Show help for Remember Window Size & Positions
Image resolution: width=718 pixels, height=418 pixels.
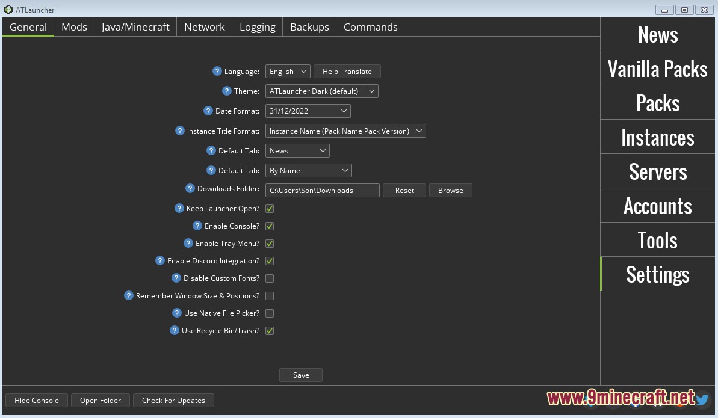[129, 295]
